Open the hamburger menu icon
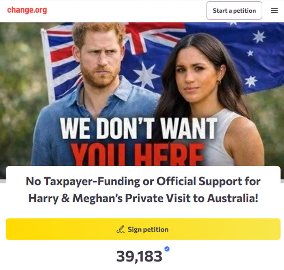Viewport: 284px width, 270px height. [x=274, y=11]
